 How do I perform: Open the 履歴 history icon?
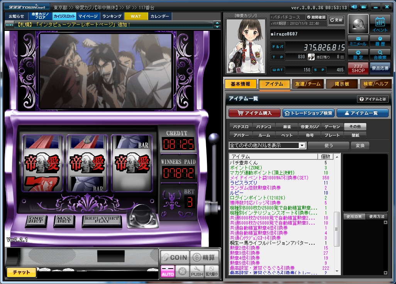tap(380, 41)
